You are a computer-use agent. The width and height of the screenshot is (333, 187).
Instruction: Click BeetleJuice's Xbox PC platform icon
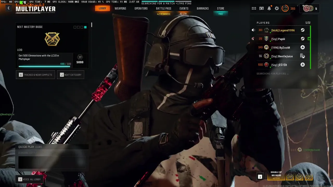coord(303,56)
